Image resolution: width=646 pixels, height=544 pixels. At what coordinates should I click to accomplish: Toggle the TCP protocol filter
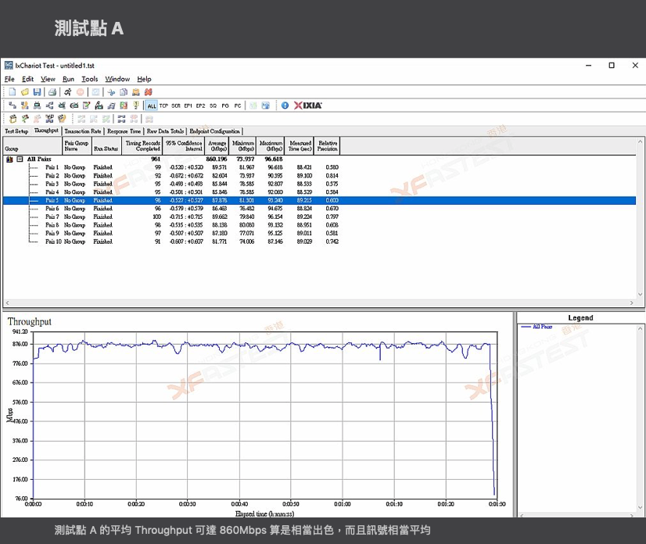click(x=164, y=106)
